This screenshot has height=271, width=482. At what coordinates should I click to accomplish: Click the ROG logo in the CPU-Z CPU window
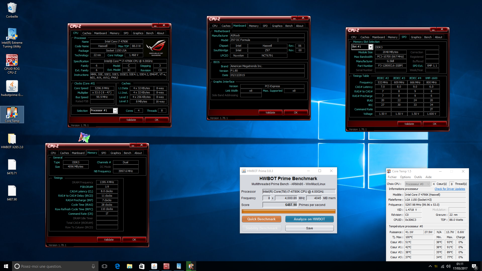coord(156,48)
